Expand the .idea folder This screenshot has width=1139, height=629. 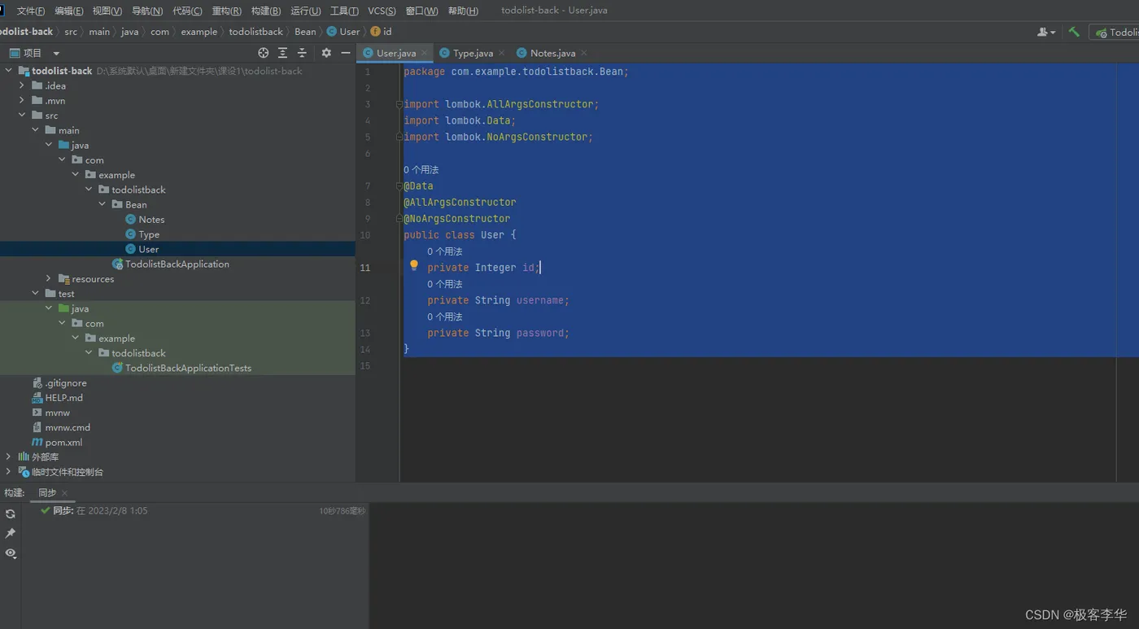coord(22,85)
